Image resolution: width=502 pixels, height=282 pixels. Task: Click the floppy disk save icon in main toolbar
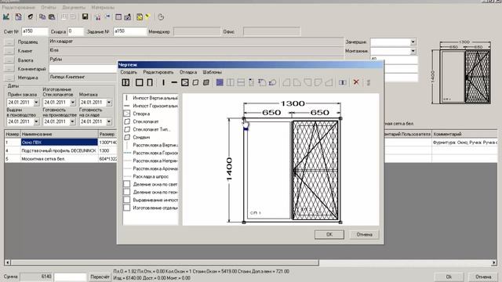[85, 16]
